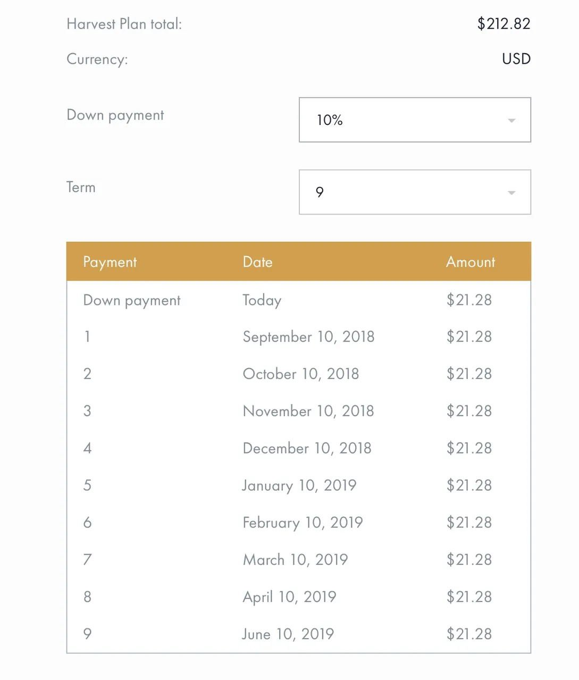Click the November 10, 2018 date
The image size is (579, 680).
[x=308, y=411]
